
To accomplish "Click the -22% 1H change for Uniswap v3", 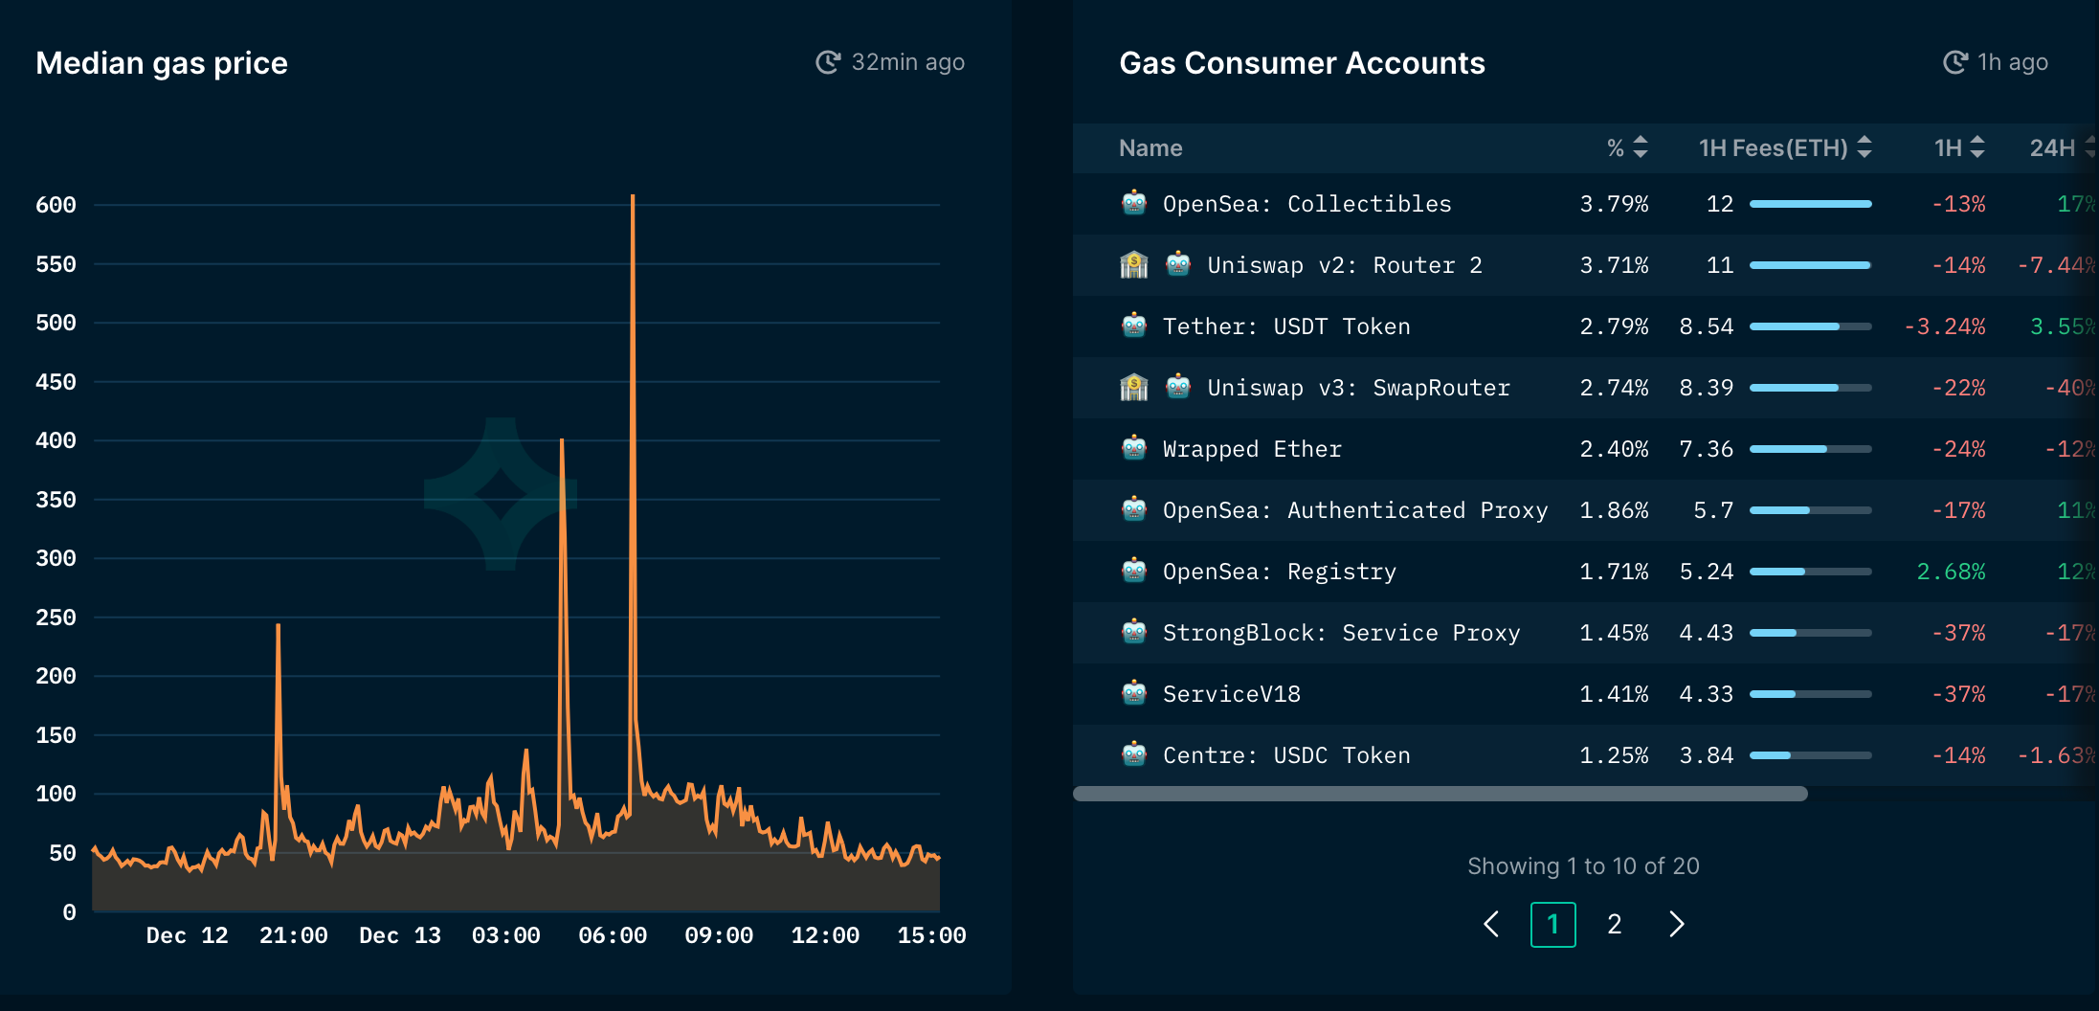I will (x=1958, y=388).
